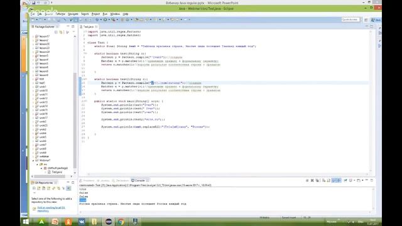Open the Run dropdown arrow beside the green Run button
The height and width of the screenshot is (226, 402).
109,19
